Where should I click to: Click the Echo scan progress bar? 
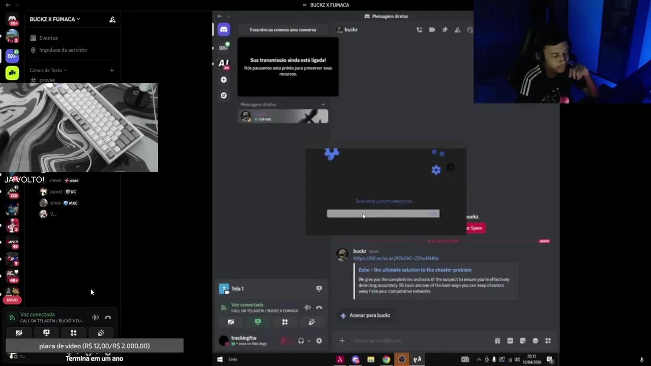383,213
